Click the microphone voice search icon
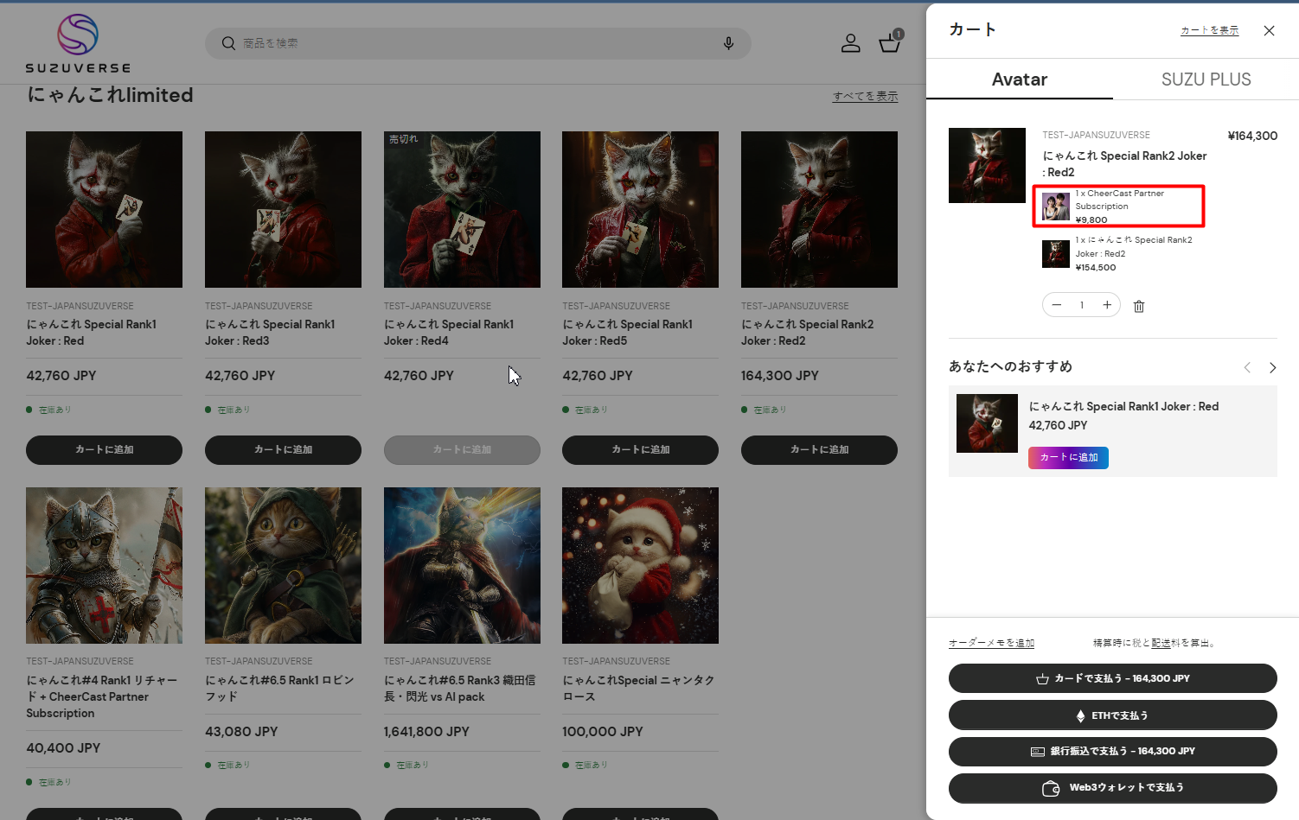This screenshot has height=820, width=1299. [x=728, y=43]
